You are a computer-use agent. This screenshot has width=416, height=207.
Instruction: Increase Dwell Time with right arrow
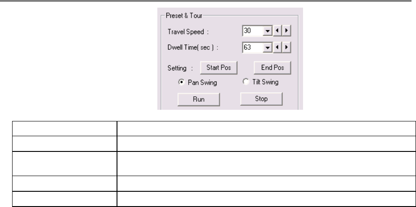[x=286, y=47]
